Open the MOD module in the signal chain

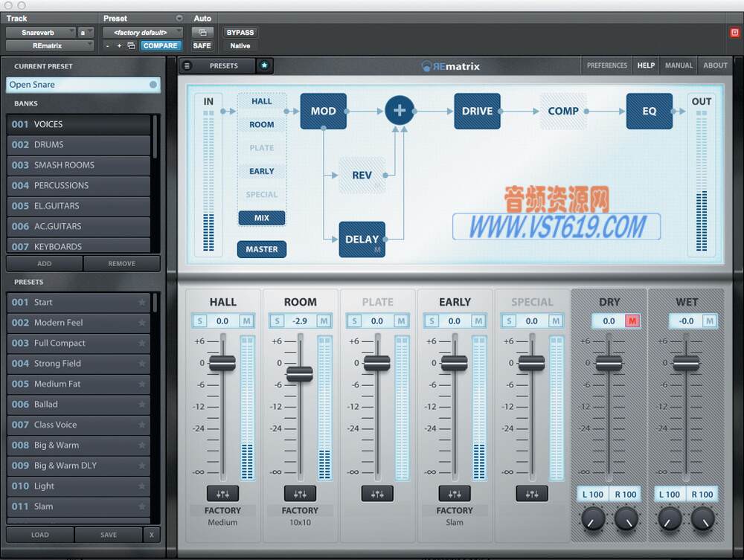323,110
